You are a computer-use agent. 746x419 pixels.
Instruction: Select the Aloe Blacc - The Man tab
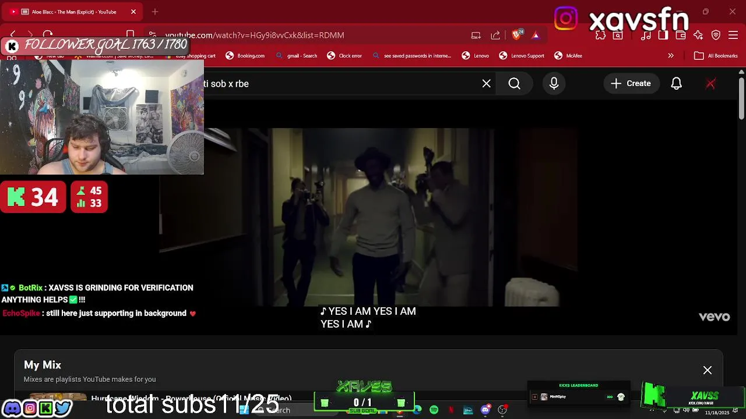[x=73, y=12]
